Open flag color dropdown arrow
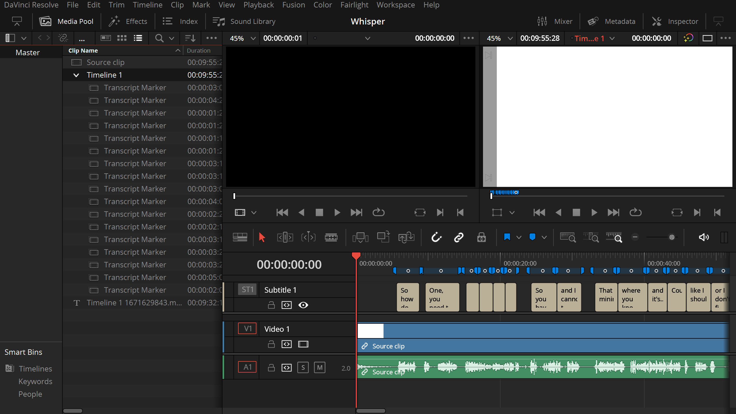The width and height of the screenshot is (736, 414). (519, 237)
